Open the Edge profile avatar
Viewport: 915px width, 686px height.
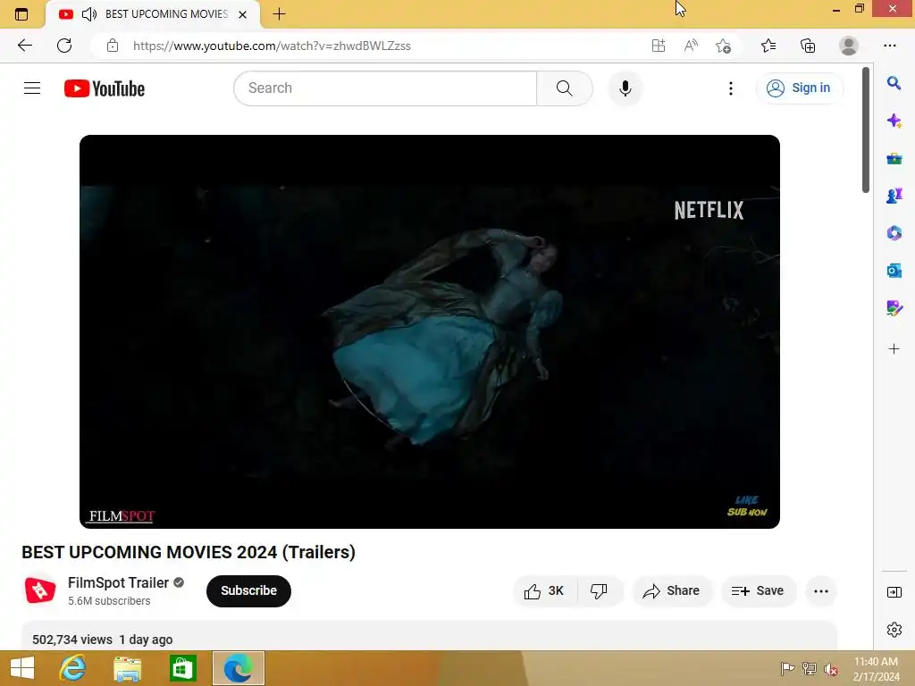tap(849, 46)
